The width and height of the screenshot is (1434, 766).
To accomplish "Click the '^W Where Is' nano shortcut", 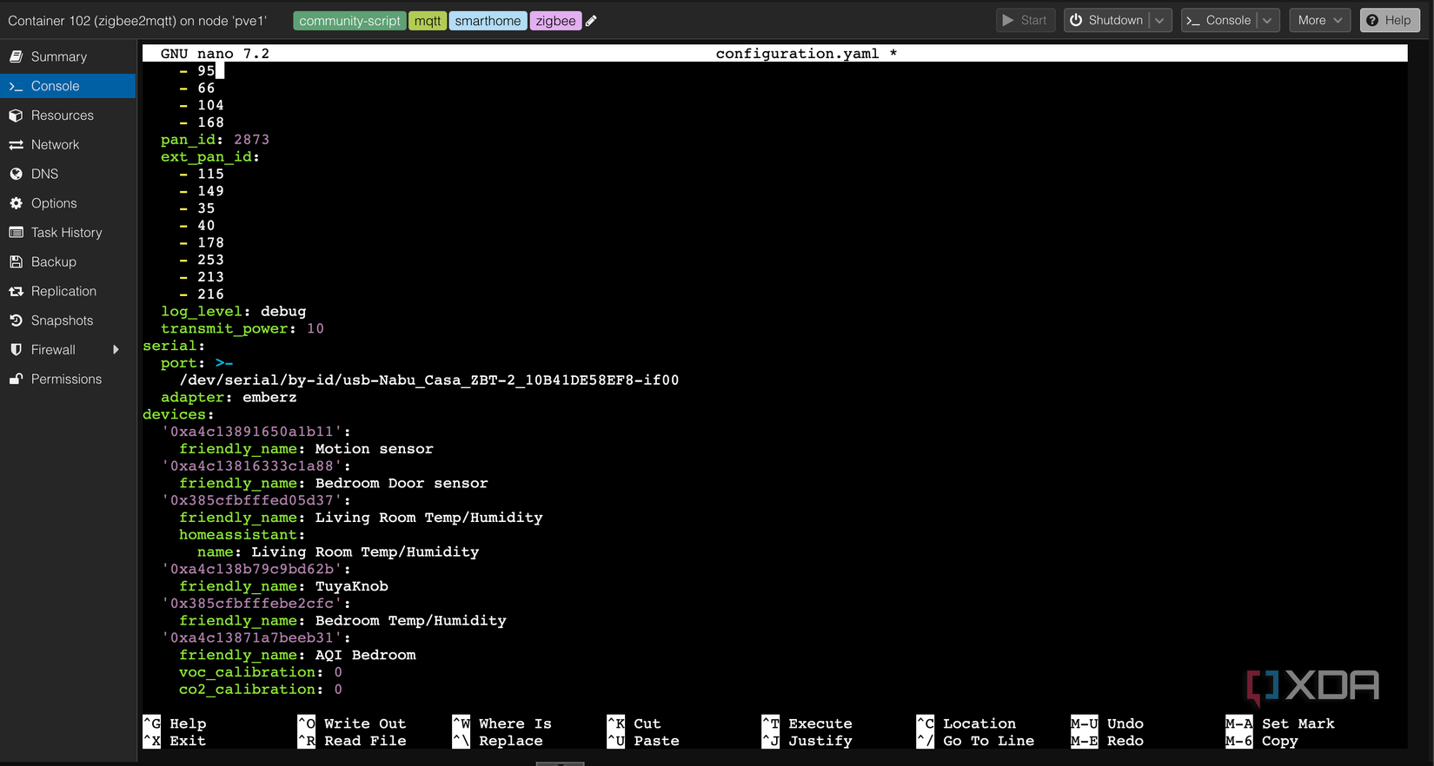I will pos(502,723).
